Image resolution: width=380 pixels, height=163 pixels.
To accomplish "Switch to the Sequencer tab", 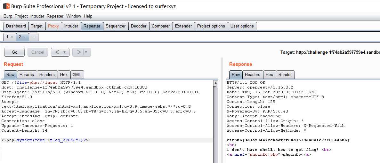I will pyautogui.click(x=116, y=26).
